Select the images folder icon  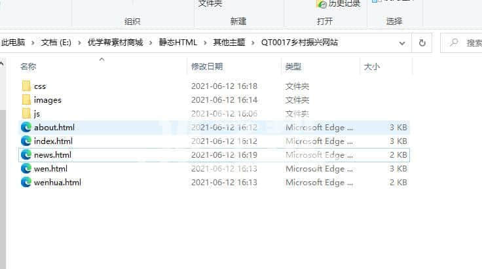click(x=26, y=99)
